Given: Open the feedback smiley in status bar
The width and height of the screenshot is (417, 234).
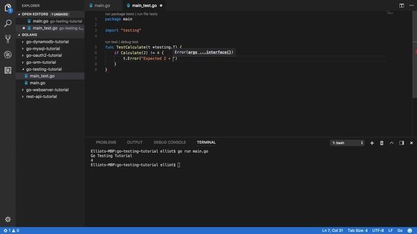Looking at the screenshot, I should (x=410, y=231).
